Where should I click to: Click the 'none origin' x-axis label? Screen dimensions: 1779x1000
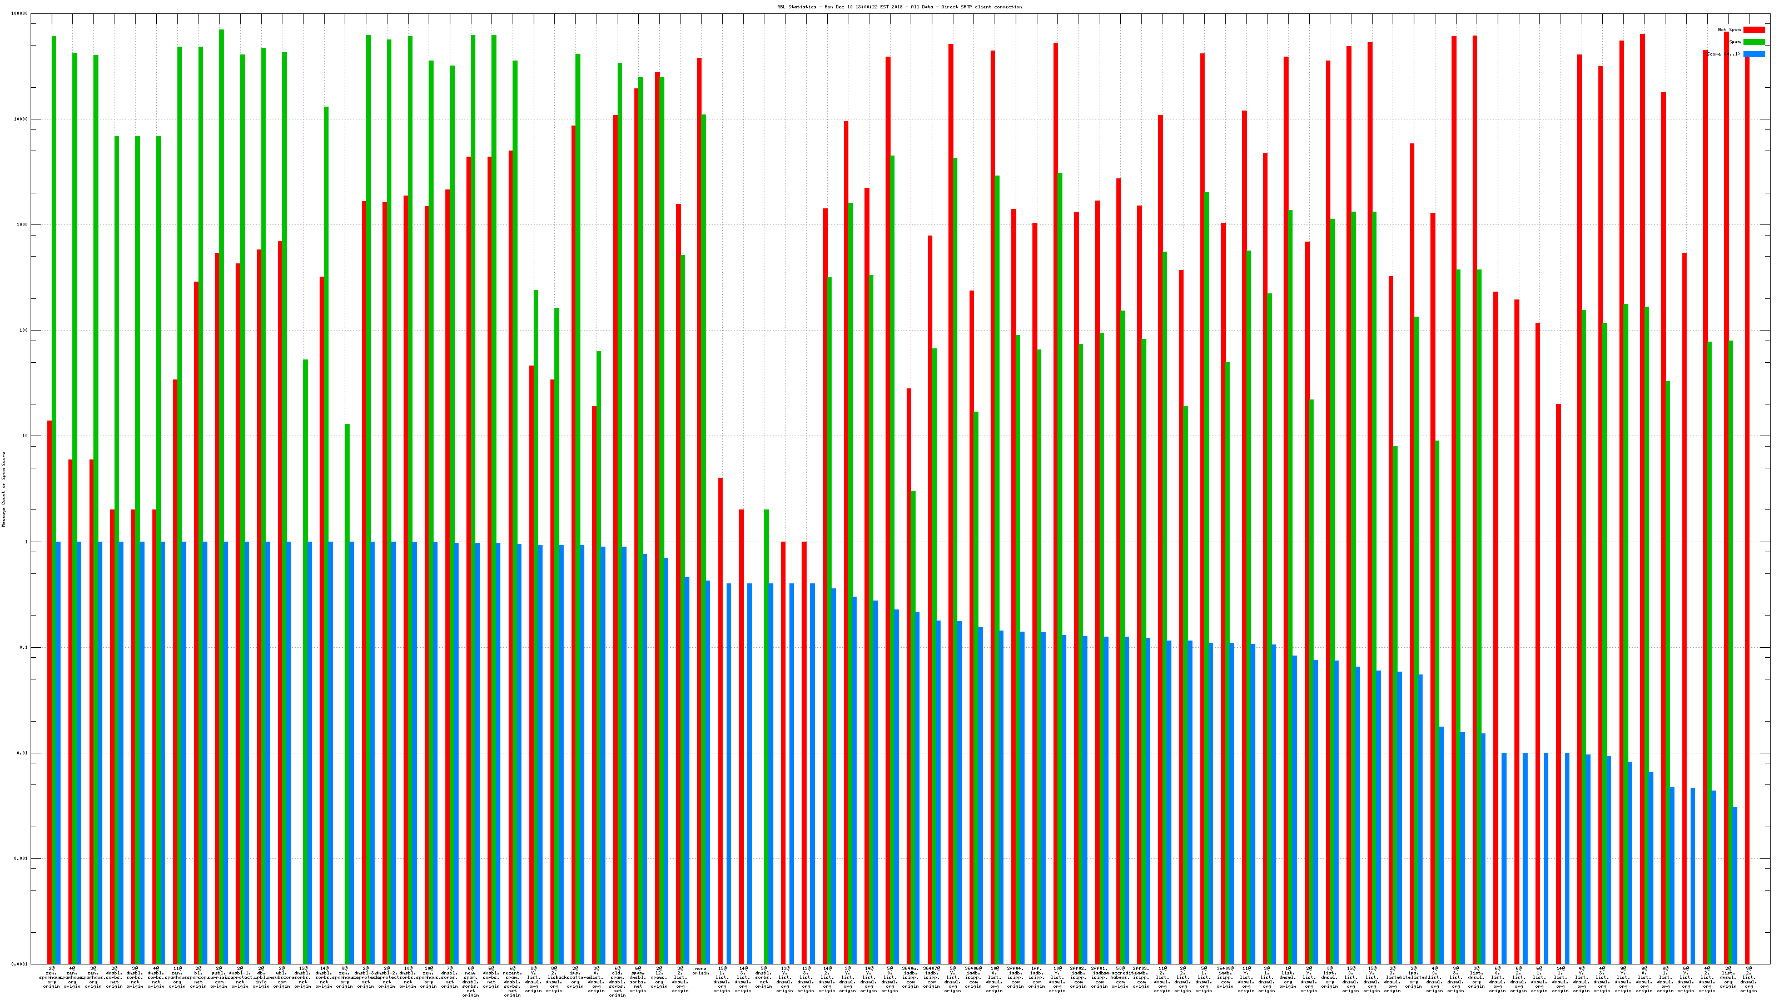(x=700, y=971)
